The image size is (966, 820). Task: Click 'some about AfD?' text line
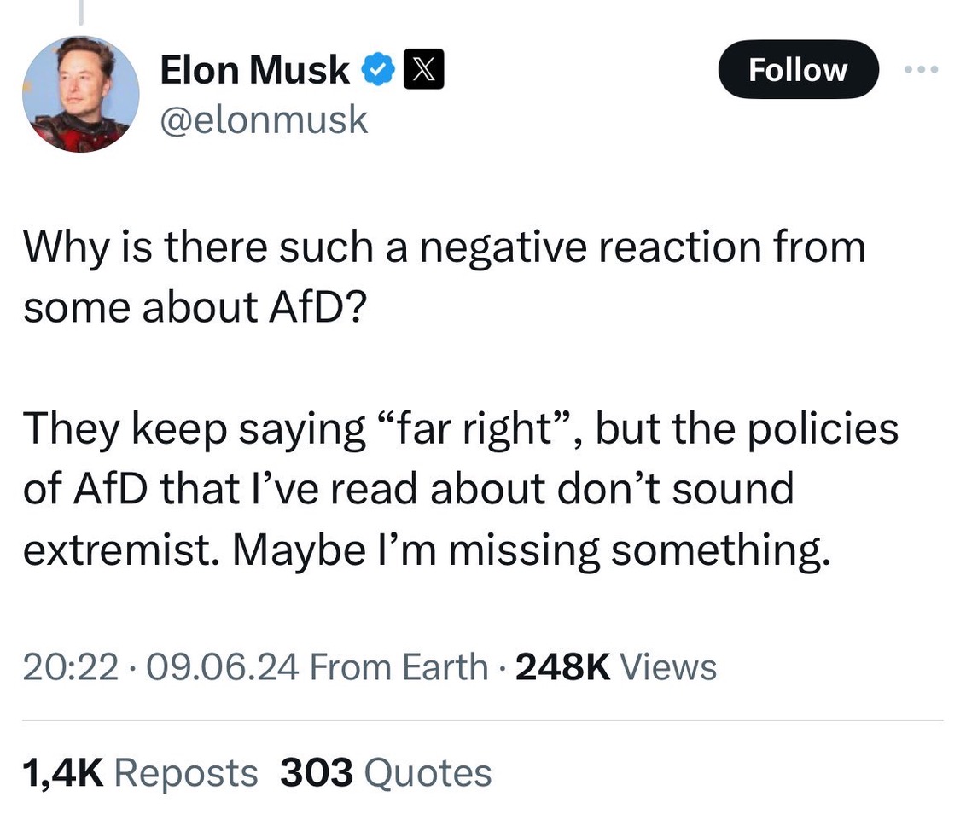click(x=195, y=307)
